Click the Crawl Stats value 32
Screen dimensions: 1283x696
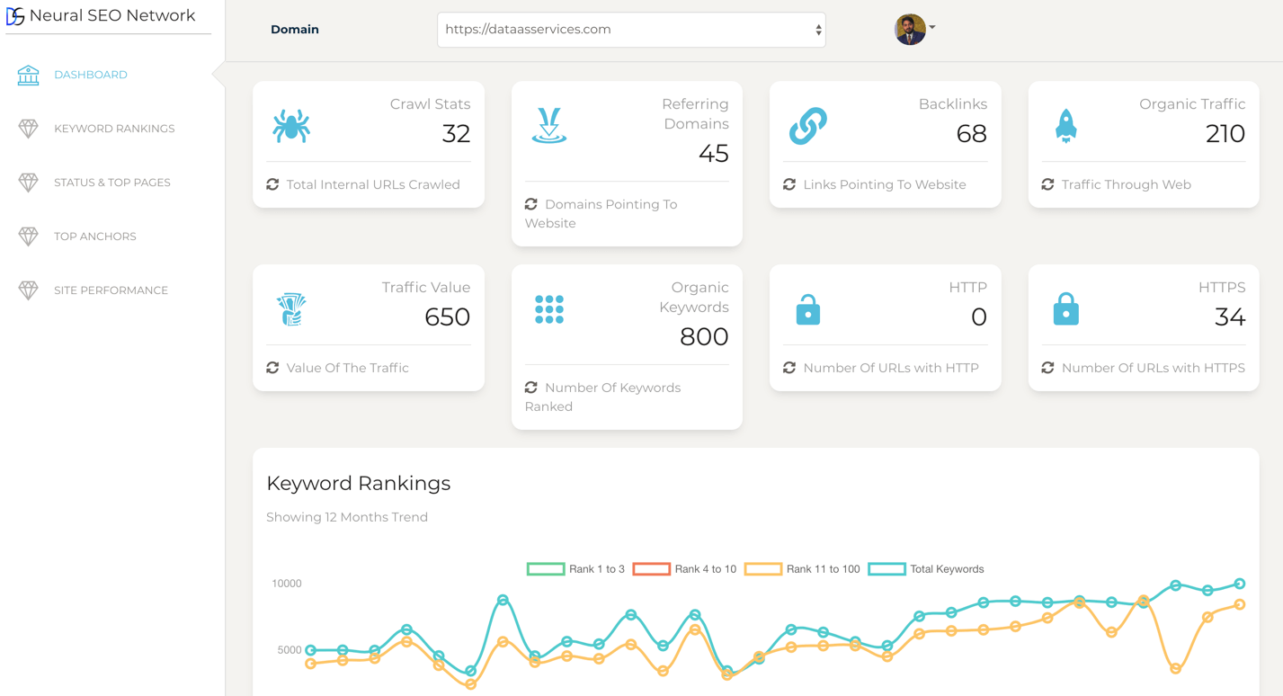point(456,133)
